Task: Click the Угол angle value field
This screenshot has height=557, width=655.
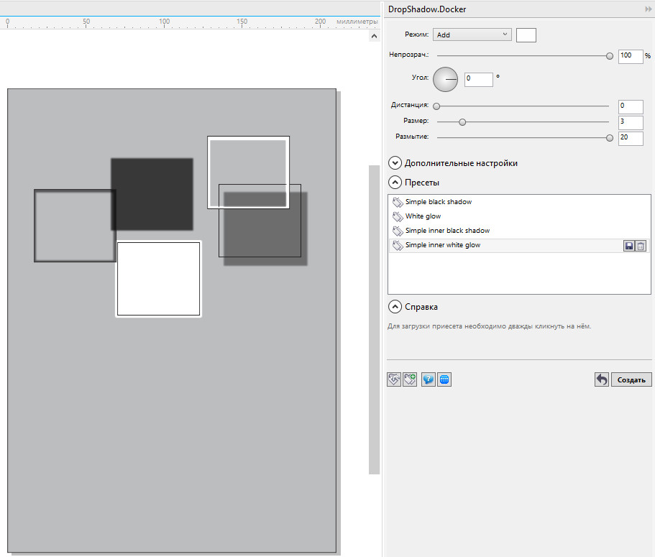Action: pyautogui.click(x=478, y=80)
